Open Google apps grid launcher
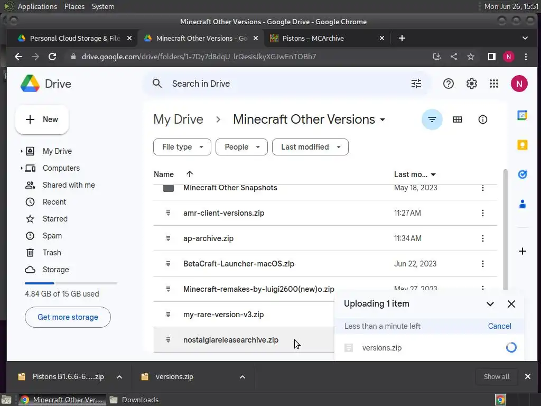Image resolution: width=541 pixels, height=406 pixels. point(494,84)
